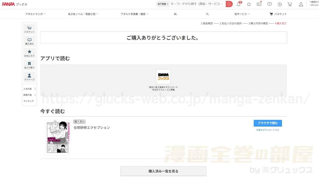Click the 一般向けへ DMM.com link

(314, 3)
